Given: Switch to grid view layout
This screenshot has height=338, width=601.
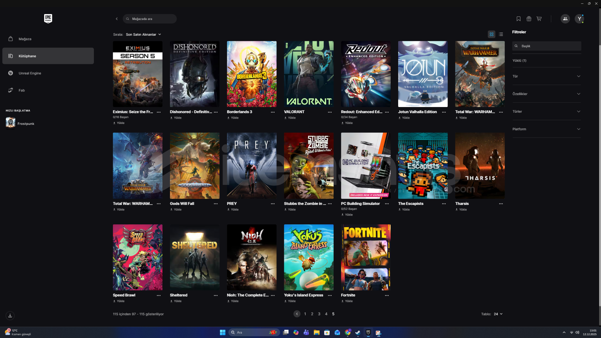Looking at the screenshot, I should pos(491,34).
